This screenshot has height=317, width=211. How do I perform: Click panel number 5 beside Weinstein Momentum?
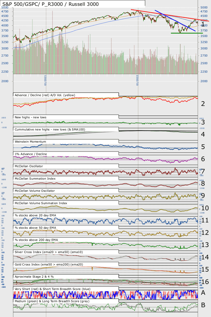click(203, 147)
